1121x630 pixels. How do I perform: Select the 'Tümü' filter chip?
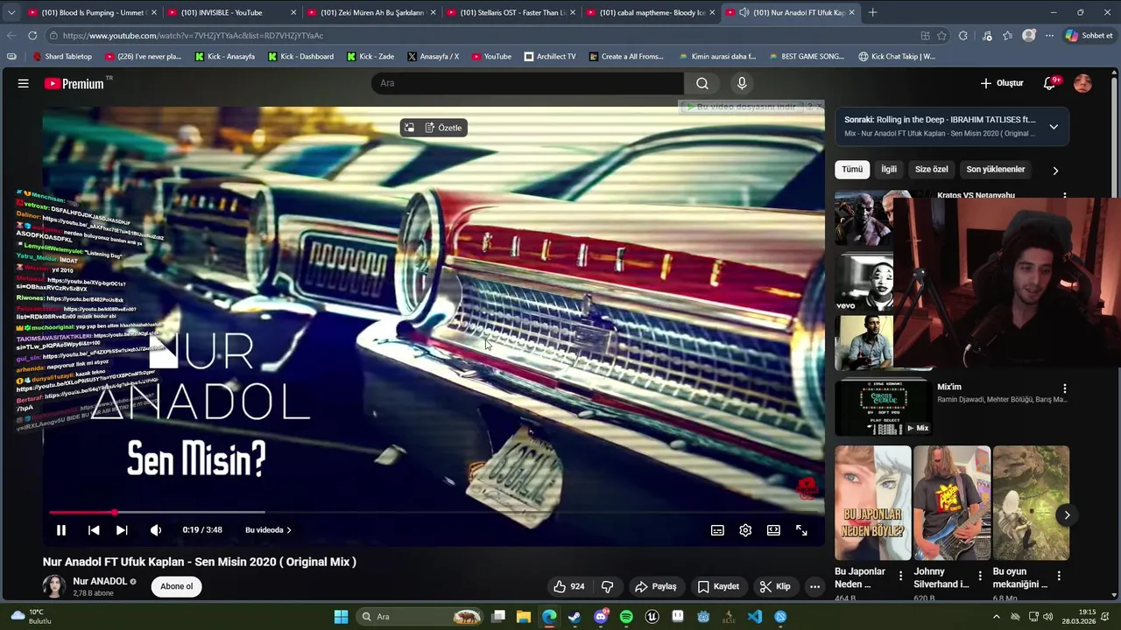click(x=852, y=169)
